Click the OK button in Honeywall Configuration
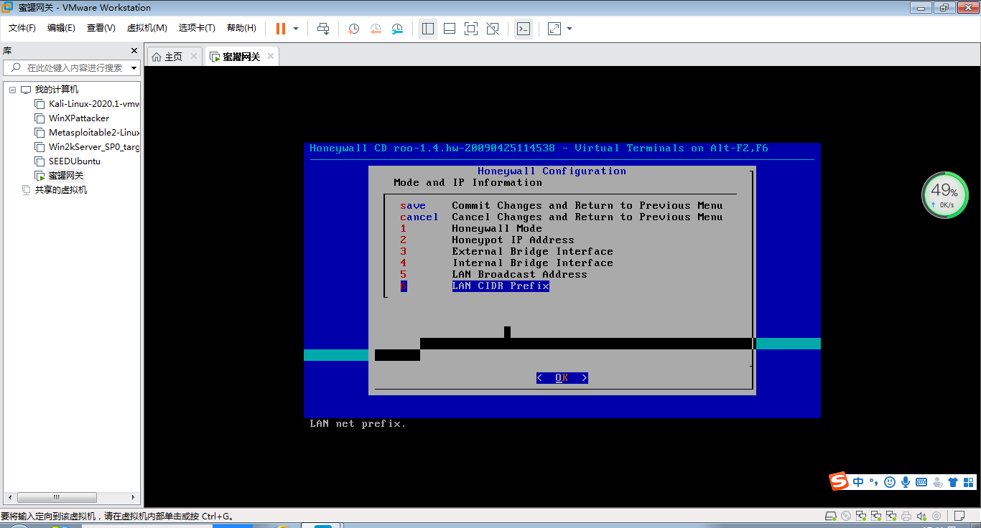The height and width of the screenshot is (528, 981). coord(562,378)
